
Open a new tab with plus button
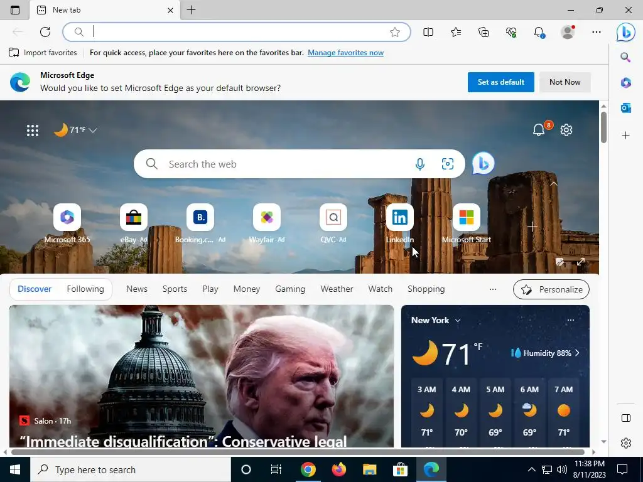point(191,10)
